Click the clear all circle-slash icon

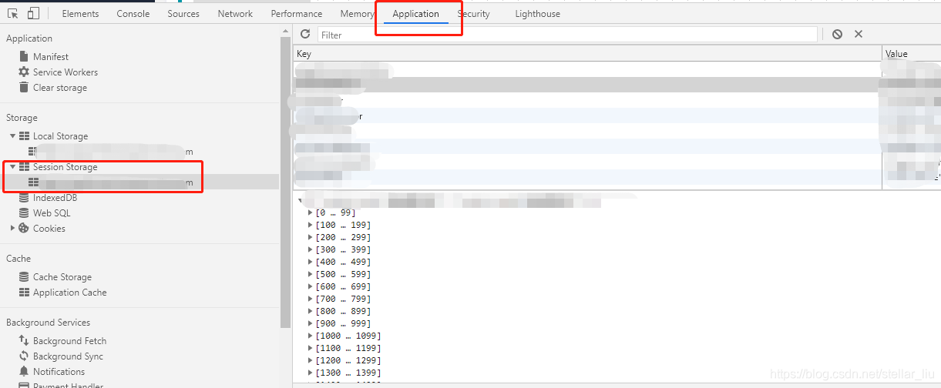(x=837, y=35)
